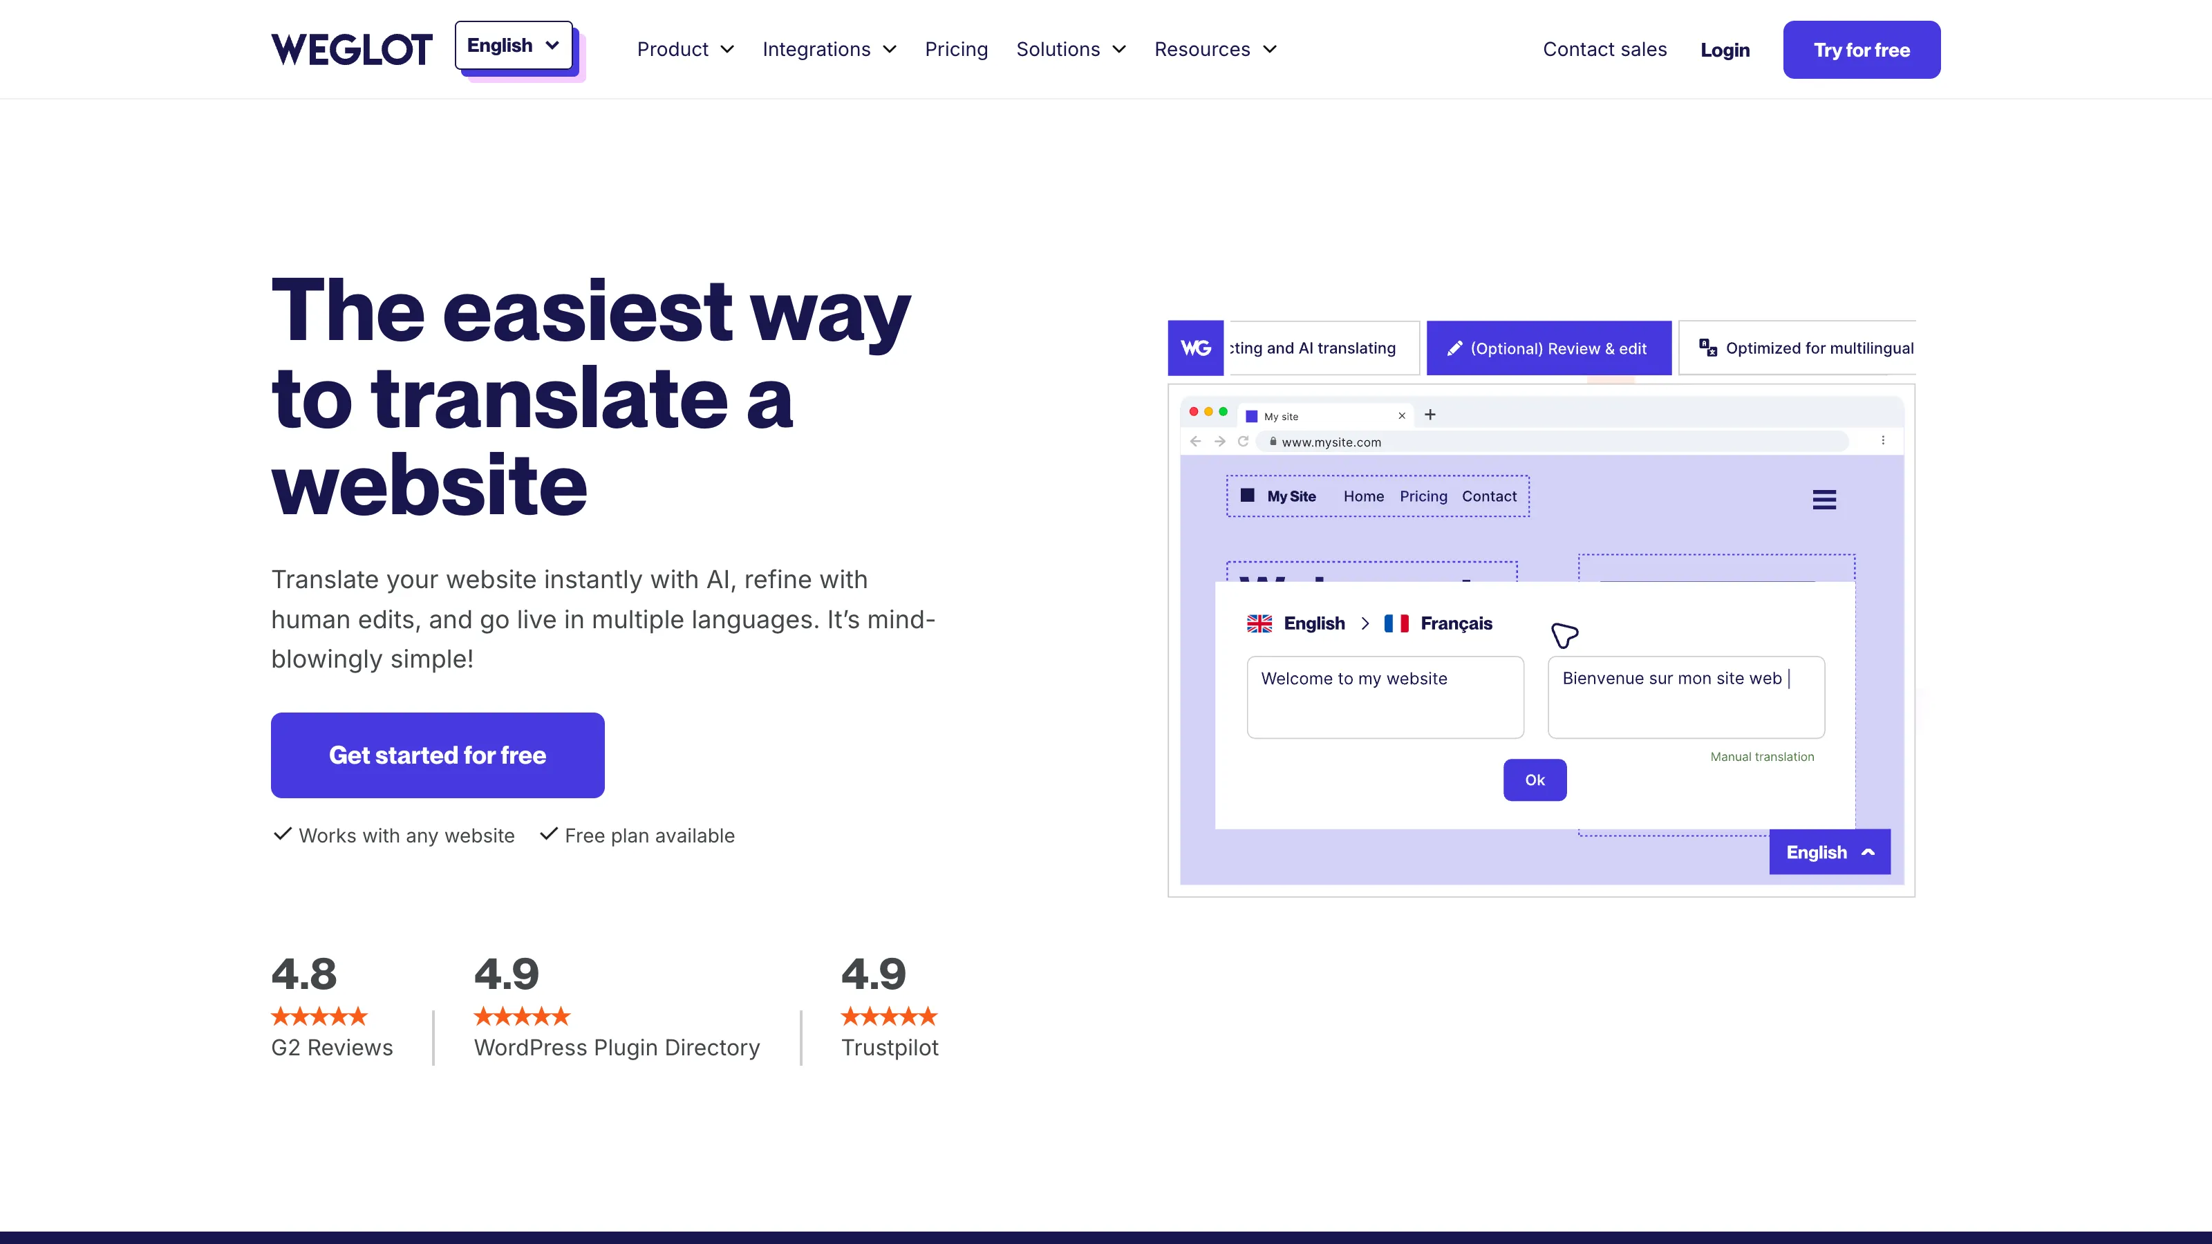This screenshot has width=2212, height=1244.
Task: Click the padlock icon in address bar
Action: click(x=1273, y=442)
